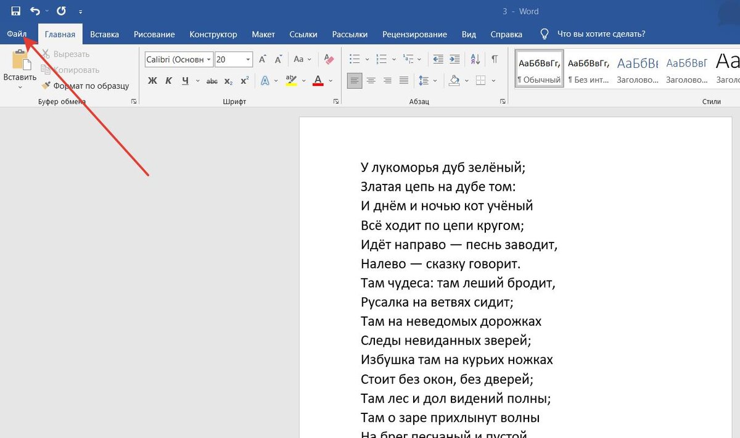Screen dimensions: 740x438
Task: Open the Справка tab
Action: click(506, 35)
